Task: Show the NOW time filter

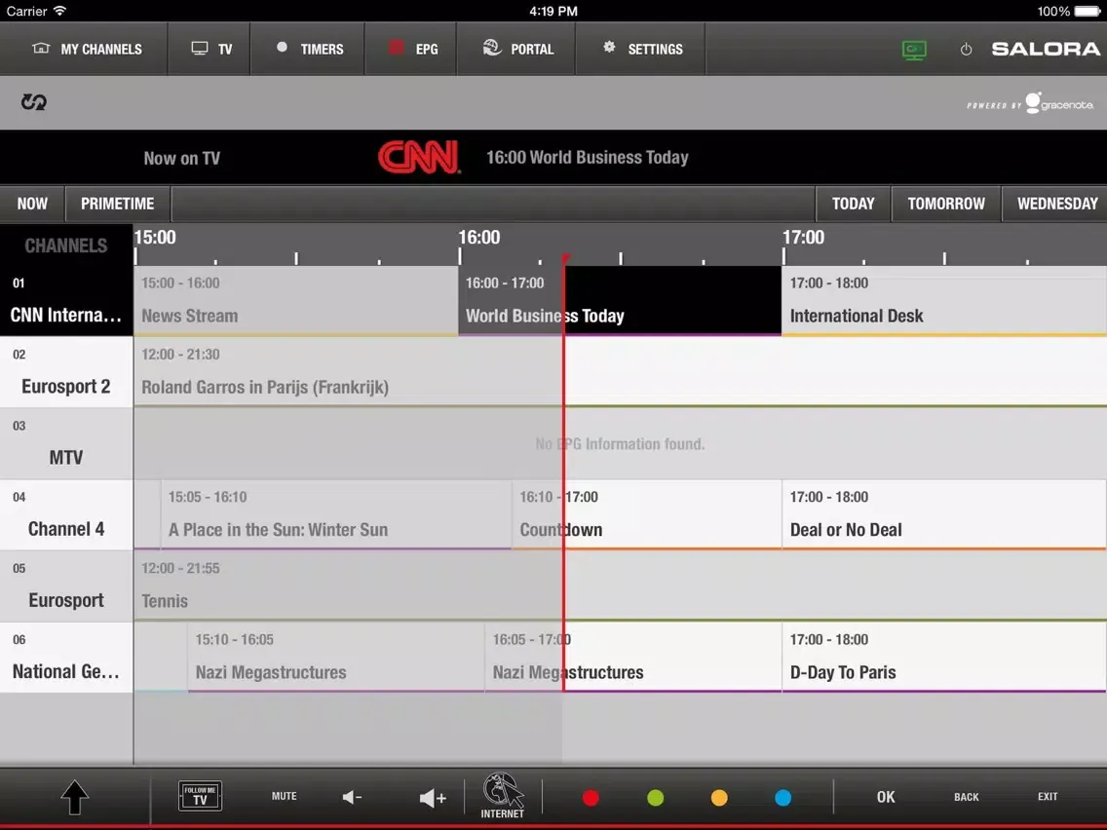Action: tap(32, 204)
